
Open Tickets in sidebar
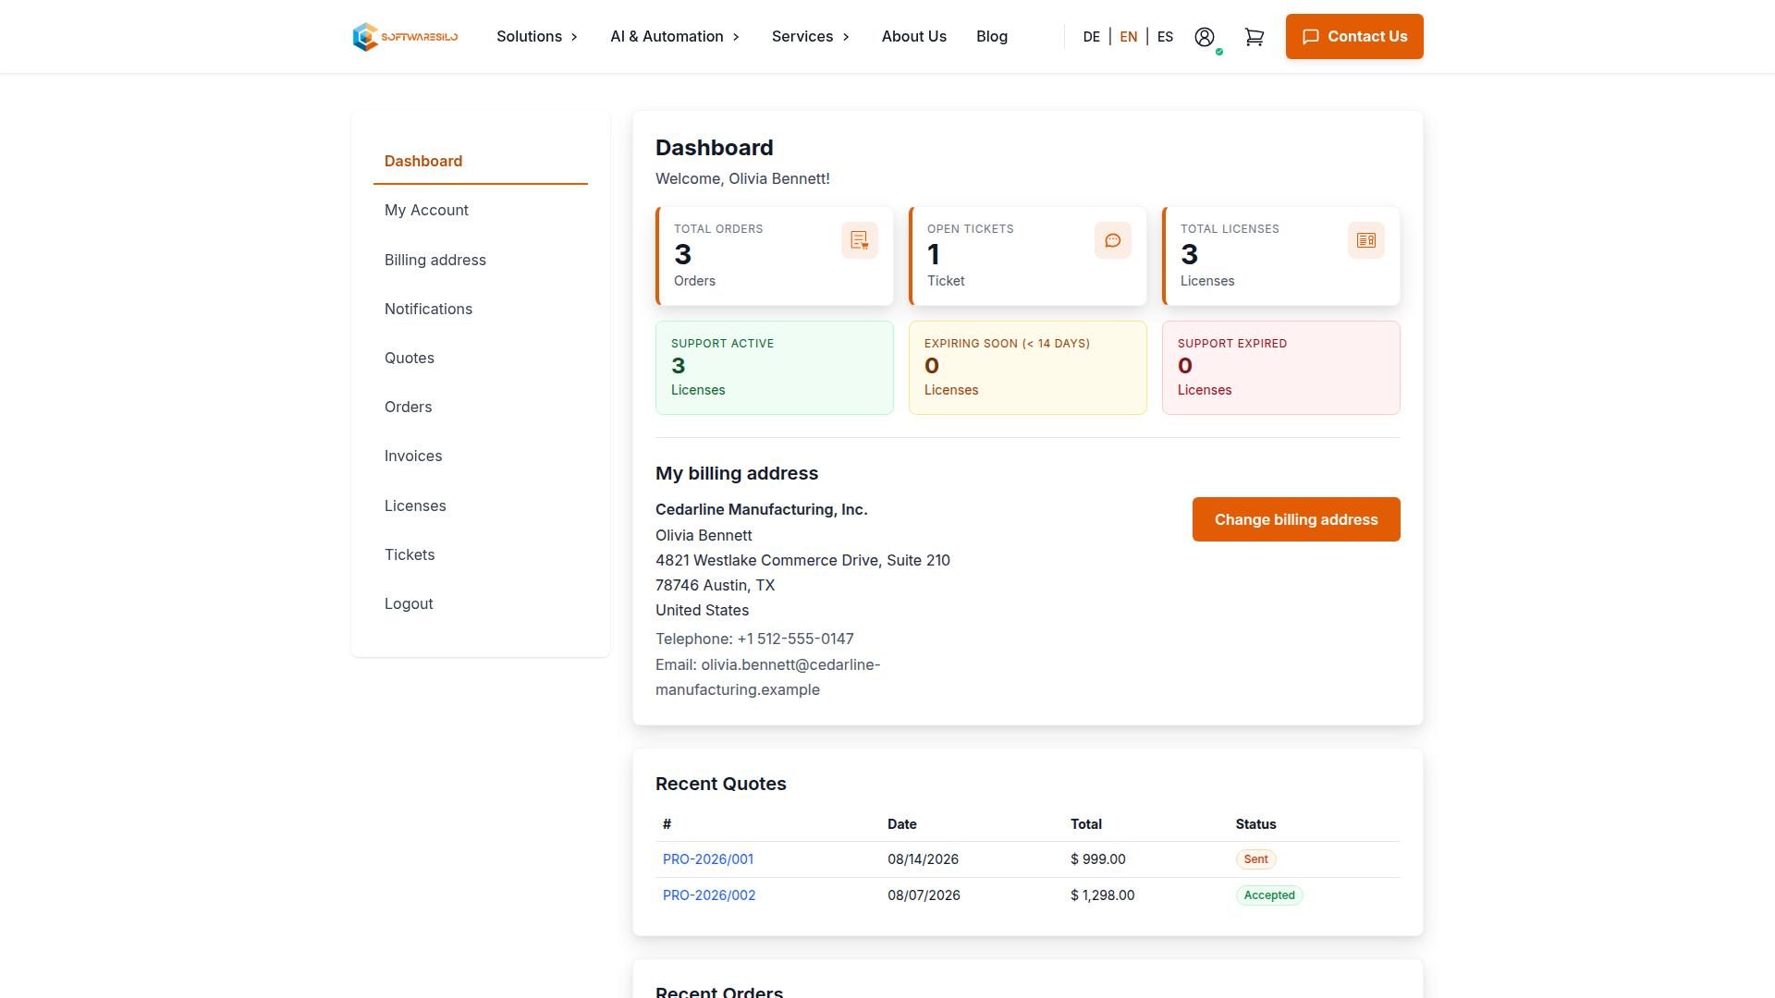[481, 554]
